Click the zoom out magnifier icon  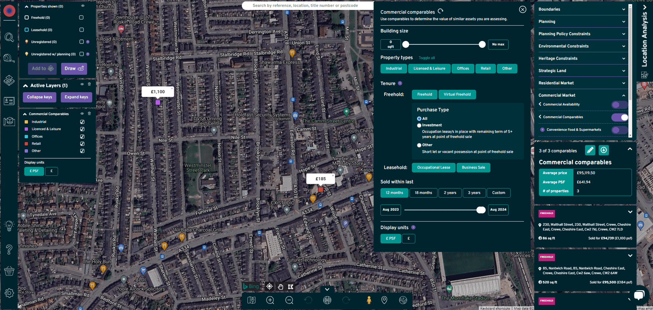click(x=289, y=300)
